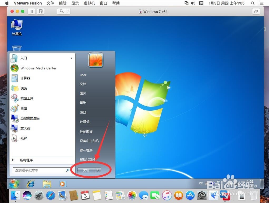
Task: Open the user folder link
Action: [83, 75]
